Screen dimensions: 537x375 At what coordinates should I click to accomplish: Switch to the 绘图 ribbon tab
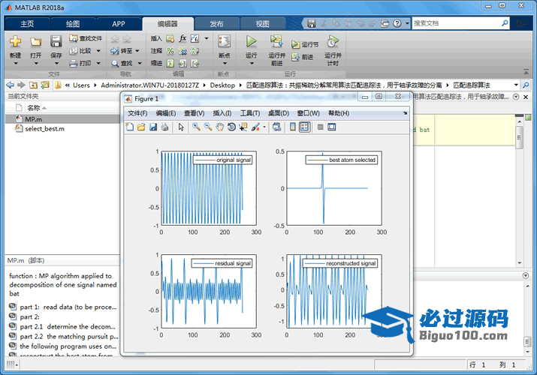point(73,23)
